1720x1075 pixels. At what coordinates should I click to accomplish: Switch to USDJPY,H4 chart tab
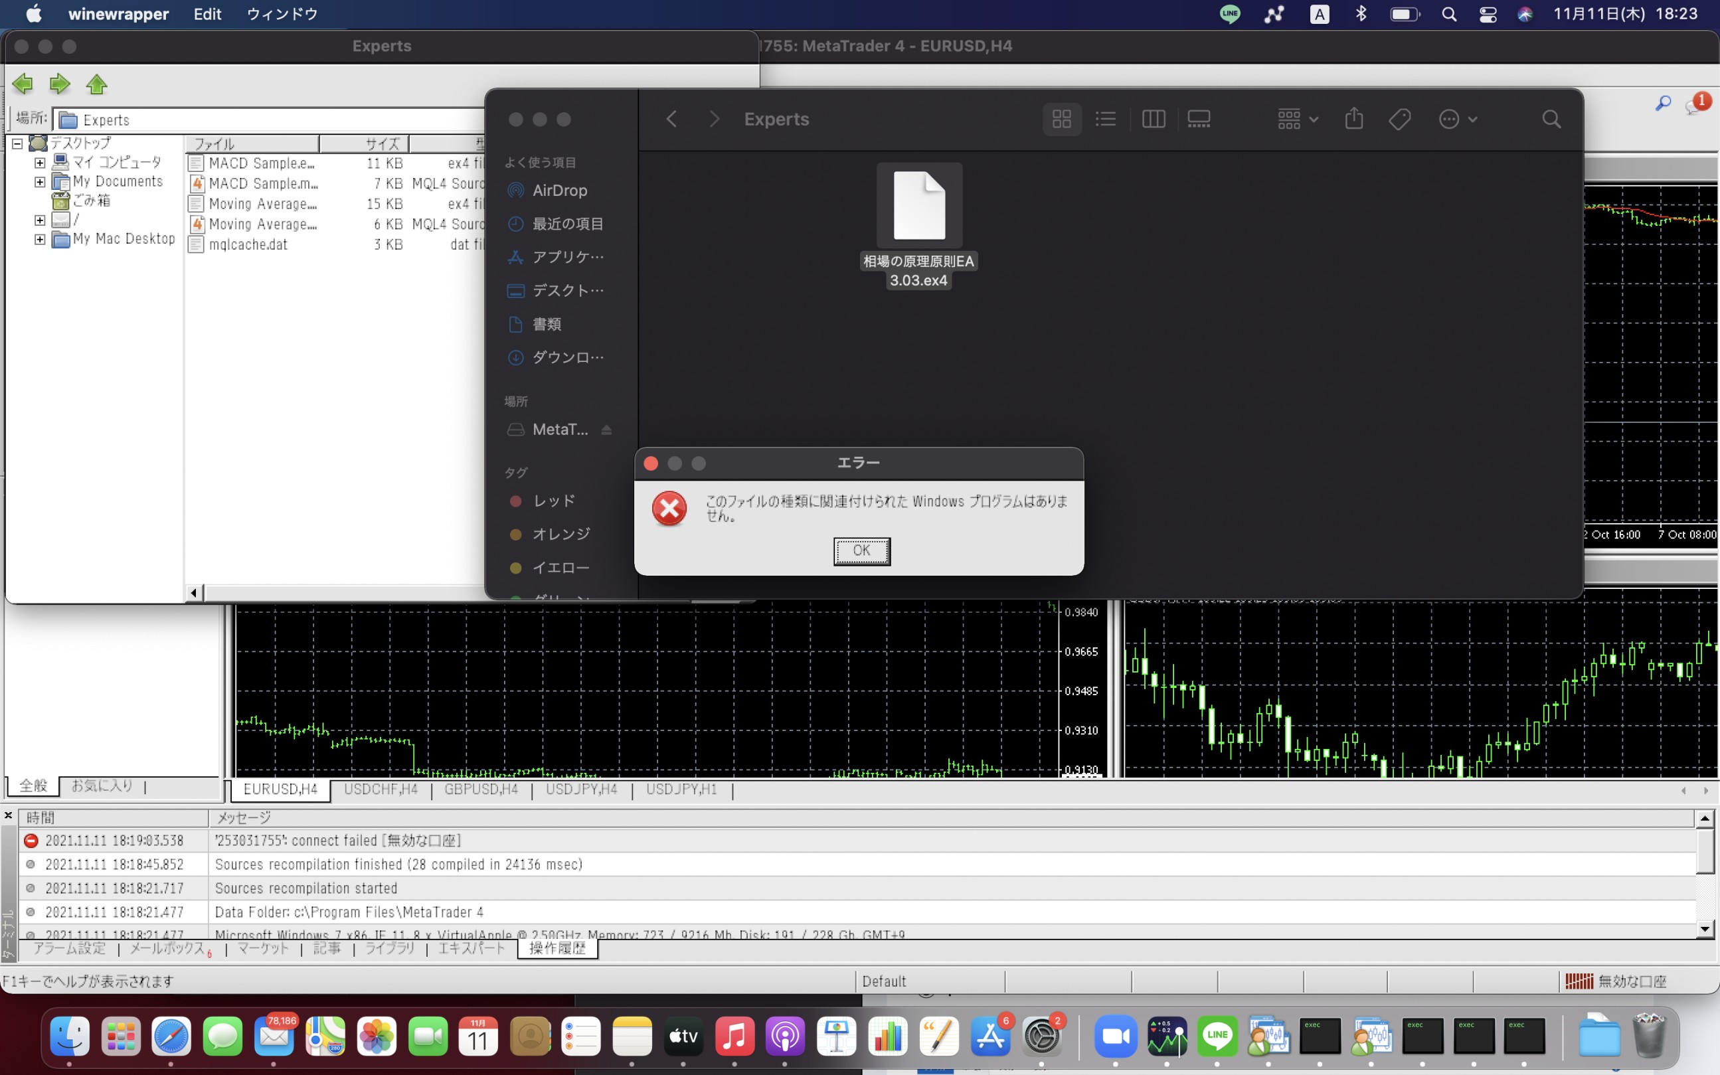pos(581,789)
